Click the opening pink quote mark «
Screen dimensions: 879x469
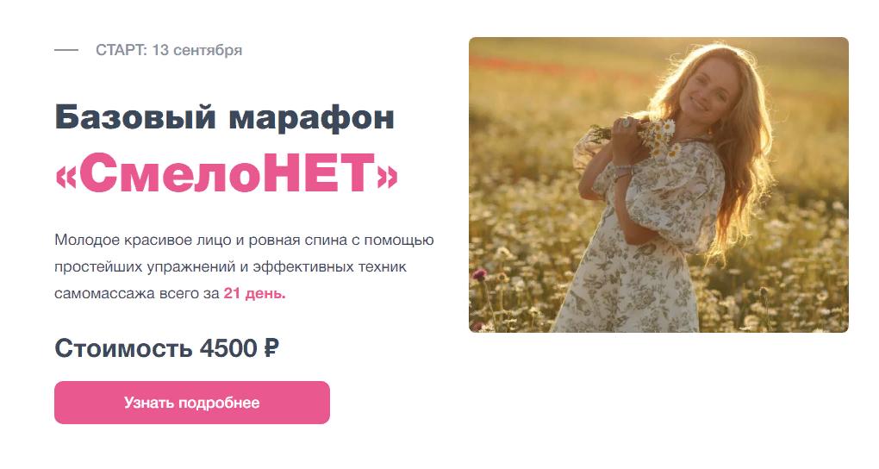coord(66,176)
